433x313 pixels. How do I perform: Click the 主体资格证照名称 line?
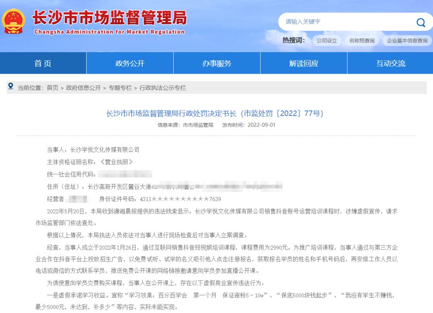tap(90, 162)
